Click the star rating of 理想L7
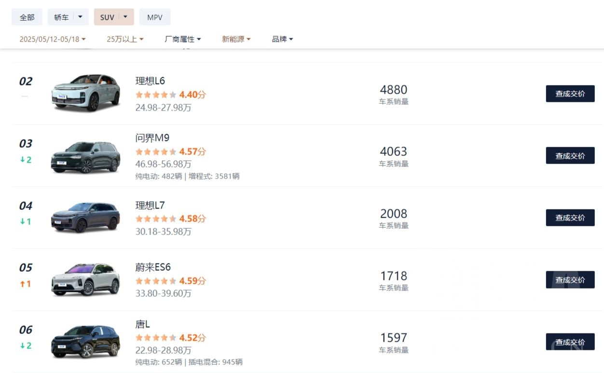604x373 pixels. (x=155, y=219)
